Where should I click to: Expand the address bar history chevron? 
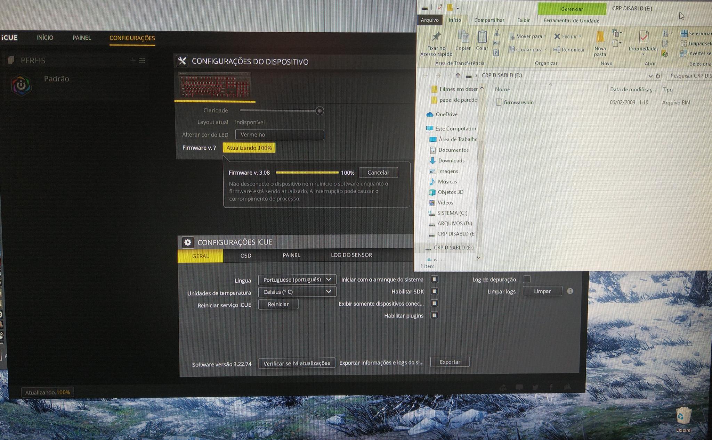point(650,76)
